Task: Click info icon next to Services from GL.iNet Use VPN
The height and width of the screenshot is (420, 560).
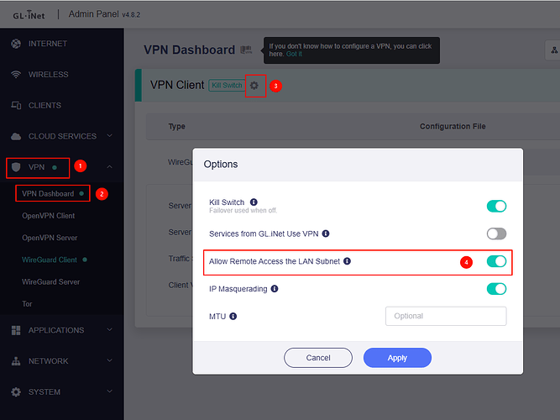Action: coord(326,234)
